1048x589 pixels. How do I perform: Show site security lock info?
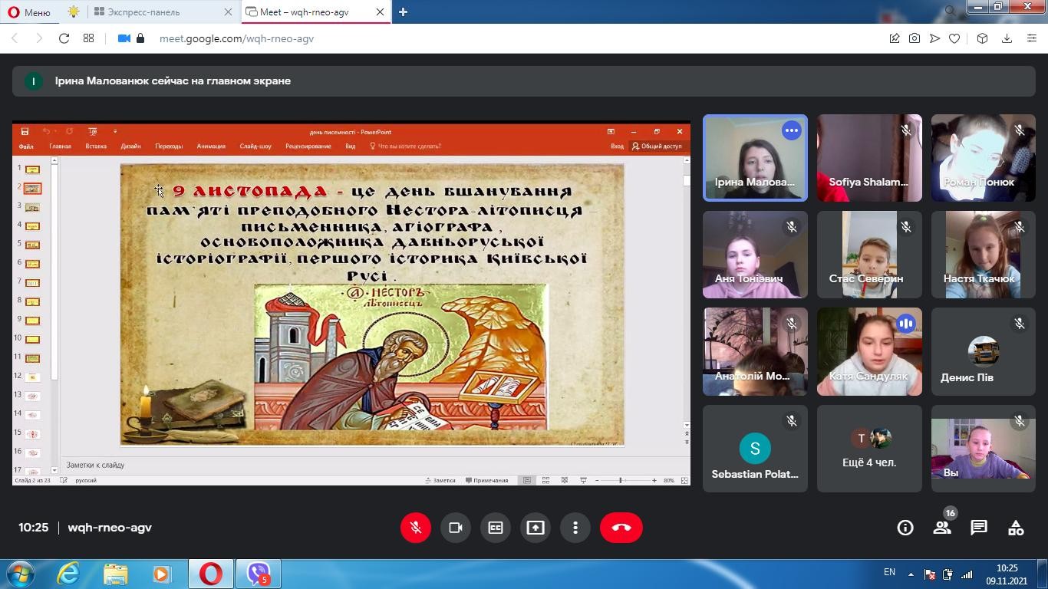[140, 38]
